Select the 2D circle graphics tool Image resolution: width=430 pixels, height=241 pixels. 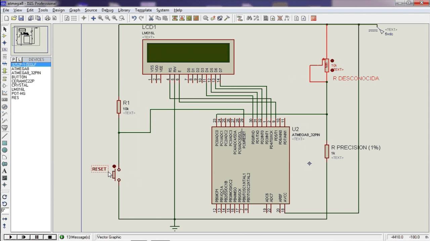(x=5, y=150)
